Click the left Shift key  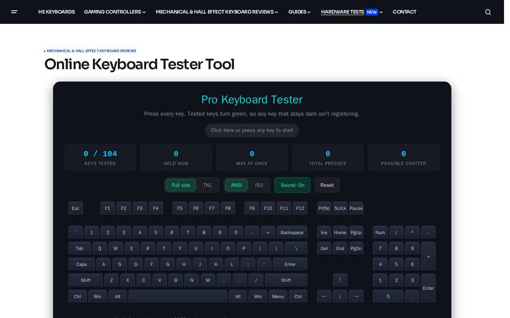click(86, 280)
